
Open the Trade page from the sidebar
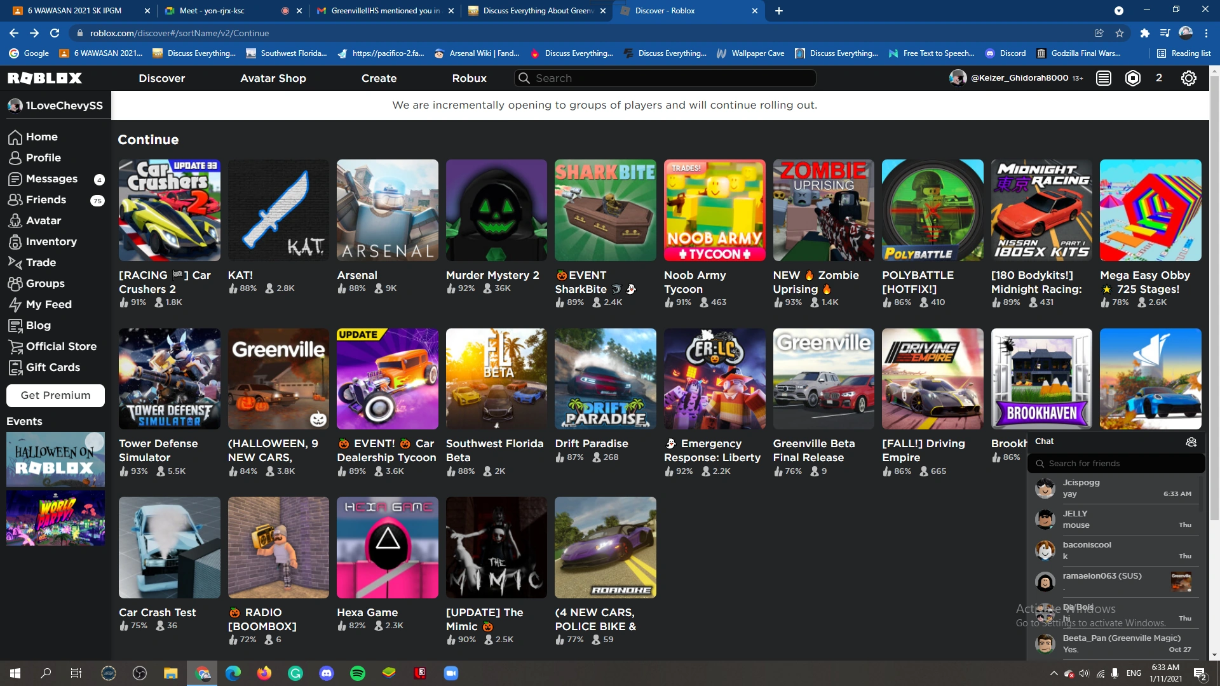click(x=40, y=262)
